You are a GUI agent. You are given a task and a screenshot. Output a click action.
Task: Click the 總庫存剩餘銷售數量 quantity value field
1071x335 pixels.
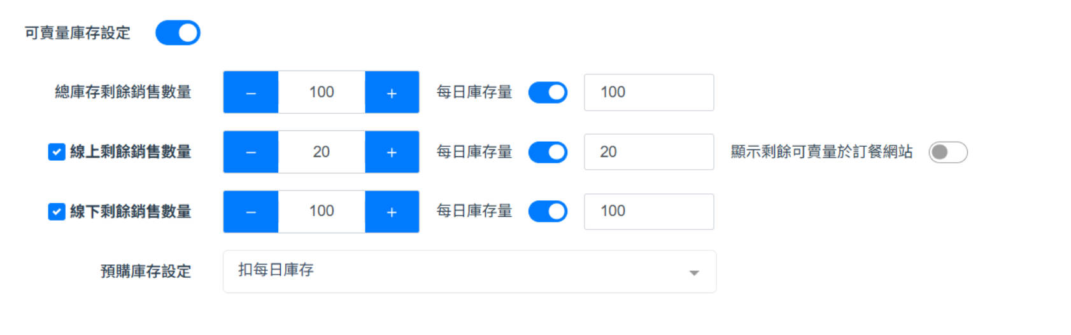tap(322, 93)
